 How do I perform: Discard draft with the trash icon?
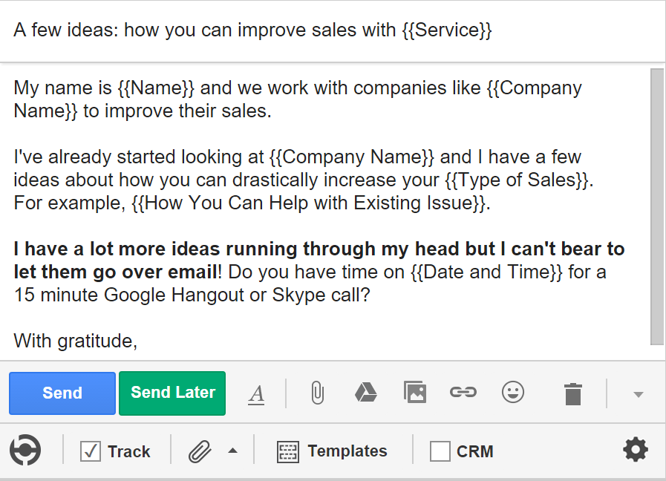(572, 393)
